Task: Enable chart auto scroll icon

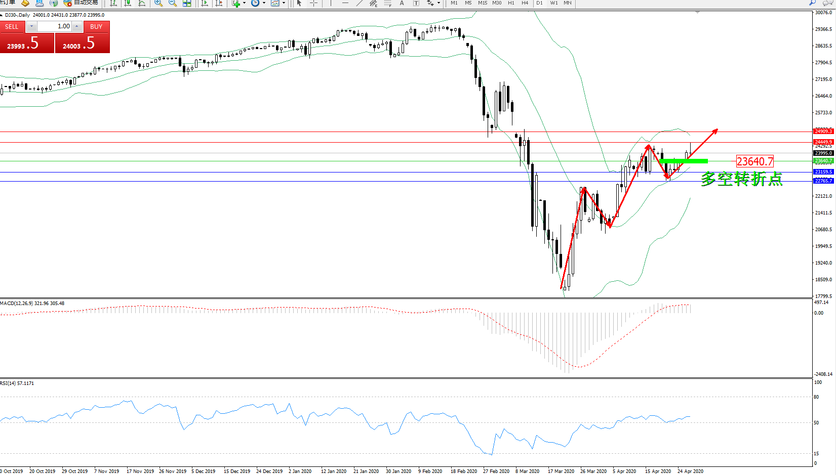Action: point(205,3)
